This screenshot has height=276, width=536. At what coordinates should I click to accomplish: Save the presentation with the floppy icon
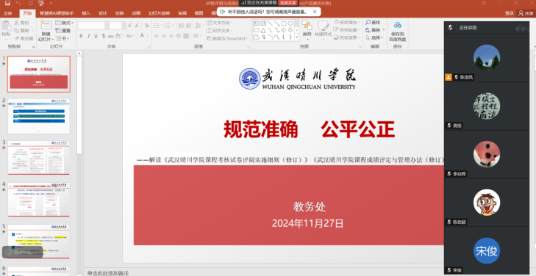(x=8, y=4)
